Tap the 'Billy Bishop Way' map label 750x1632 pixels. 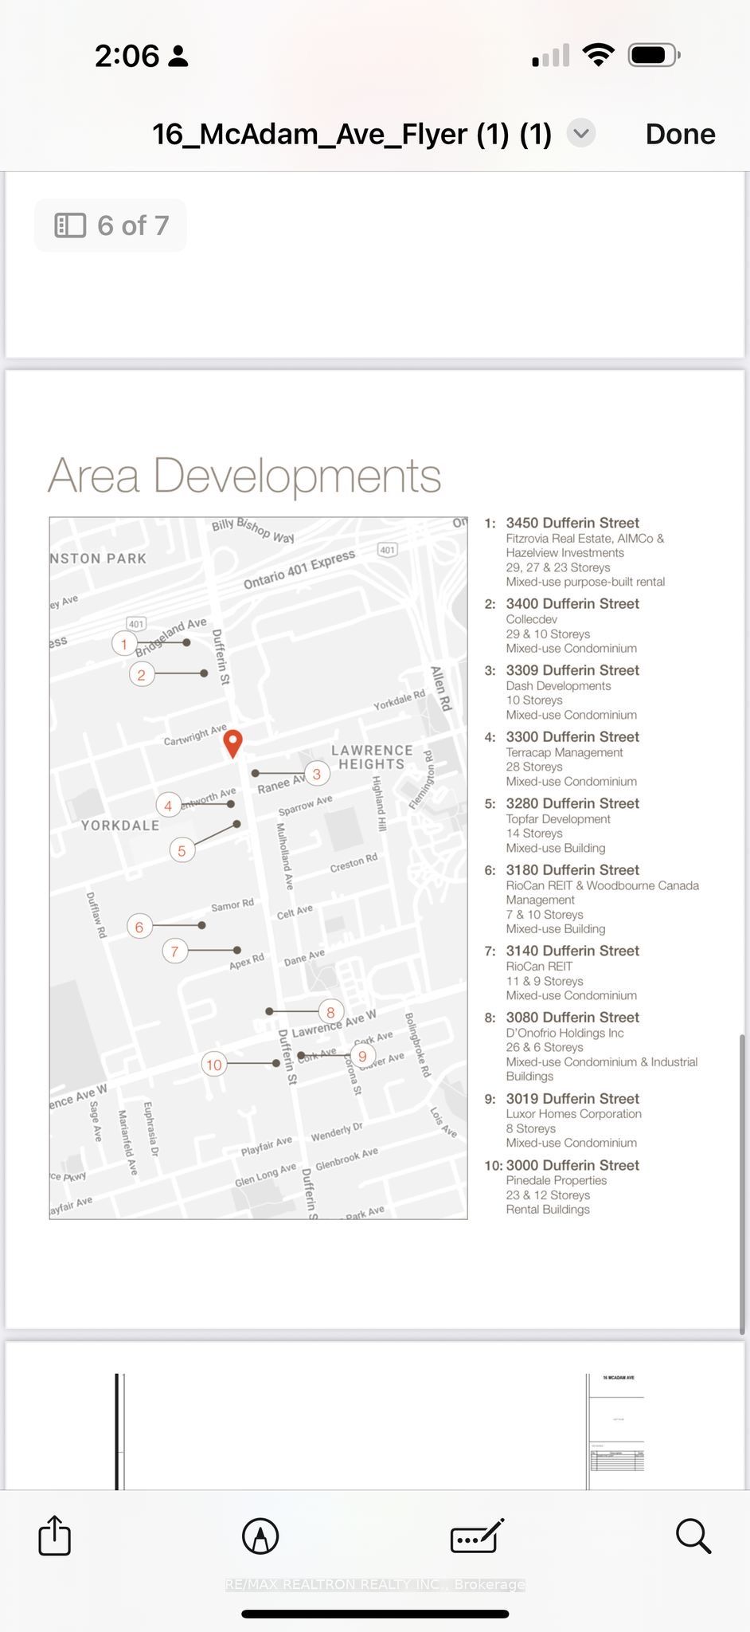point(253,530)
